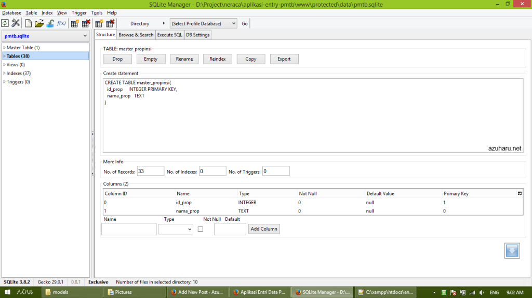
Task: Create a new database with the blank page icon
Action: (x=29, y=23)
